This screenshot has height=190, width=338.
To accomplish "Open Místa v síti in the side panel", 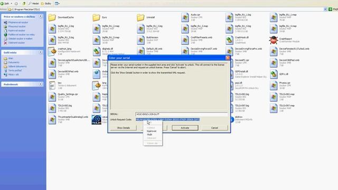I will (x=13, y=74).
